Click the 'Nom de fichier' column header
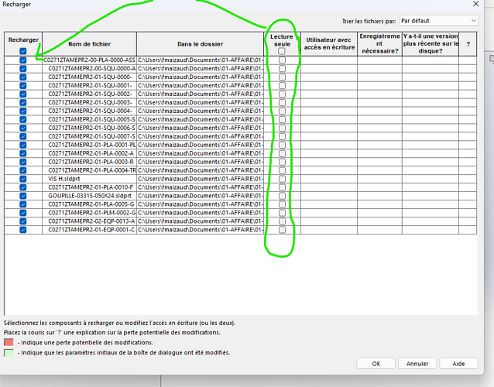 tap(90, 44)
